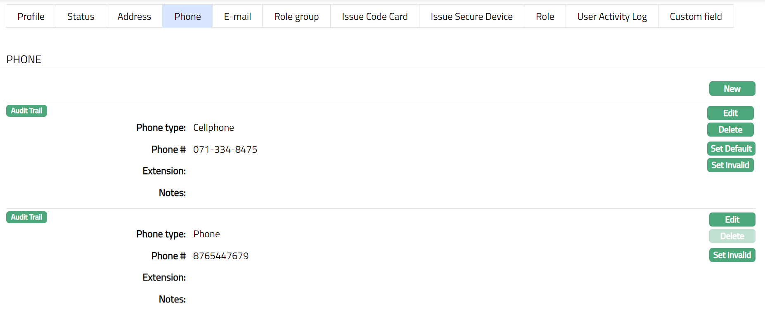The width and height of the screenshot is (765, 314).
Task: Open Audit Trail for 8765447679 entry
Action: (x=26, y=217)
